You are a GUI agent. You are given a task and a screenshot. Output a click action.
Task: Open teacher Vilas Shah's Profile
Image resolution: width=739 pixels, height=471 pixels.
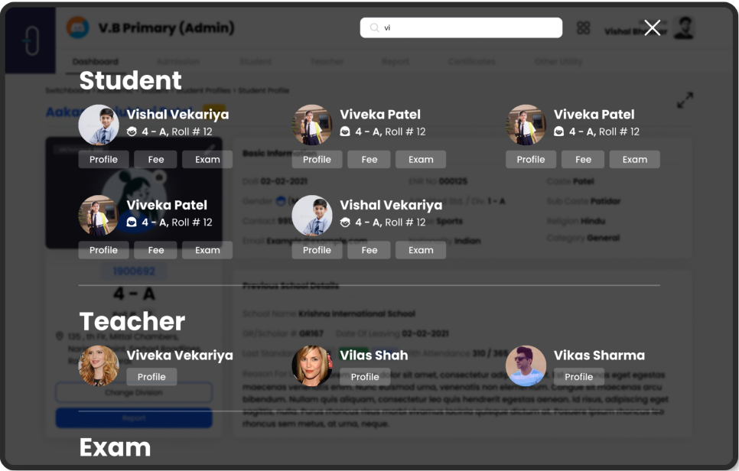(x=365, y=377)
